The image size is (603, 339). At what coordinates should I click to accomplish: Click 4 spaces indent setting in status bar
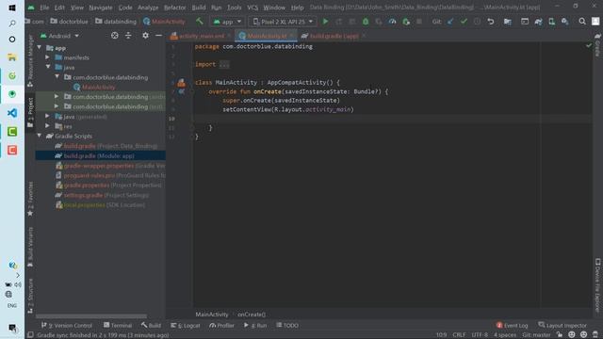(x=505, y=335)
